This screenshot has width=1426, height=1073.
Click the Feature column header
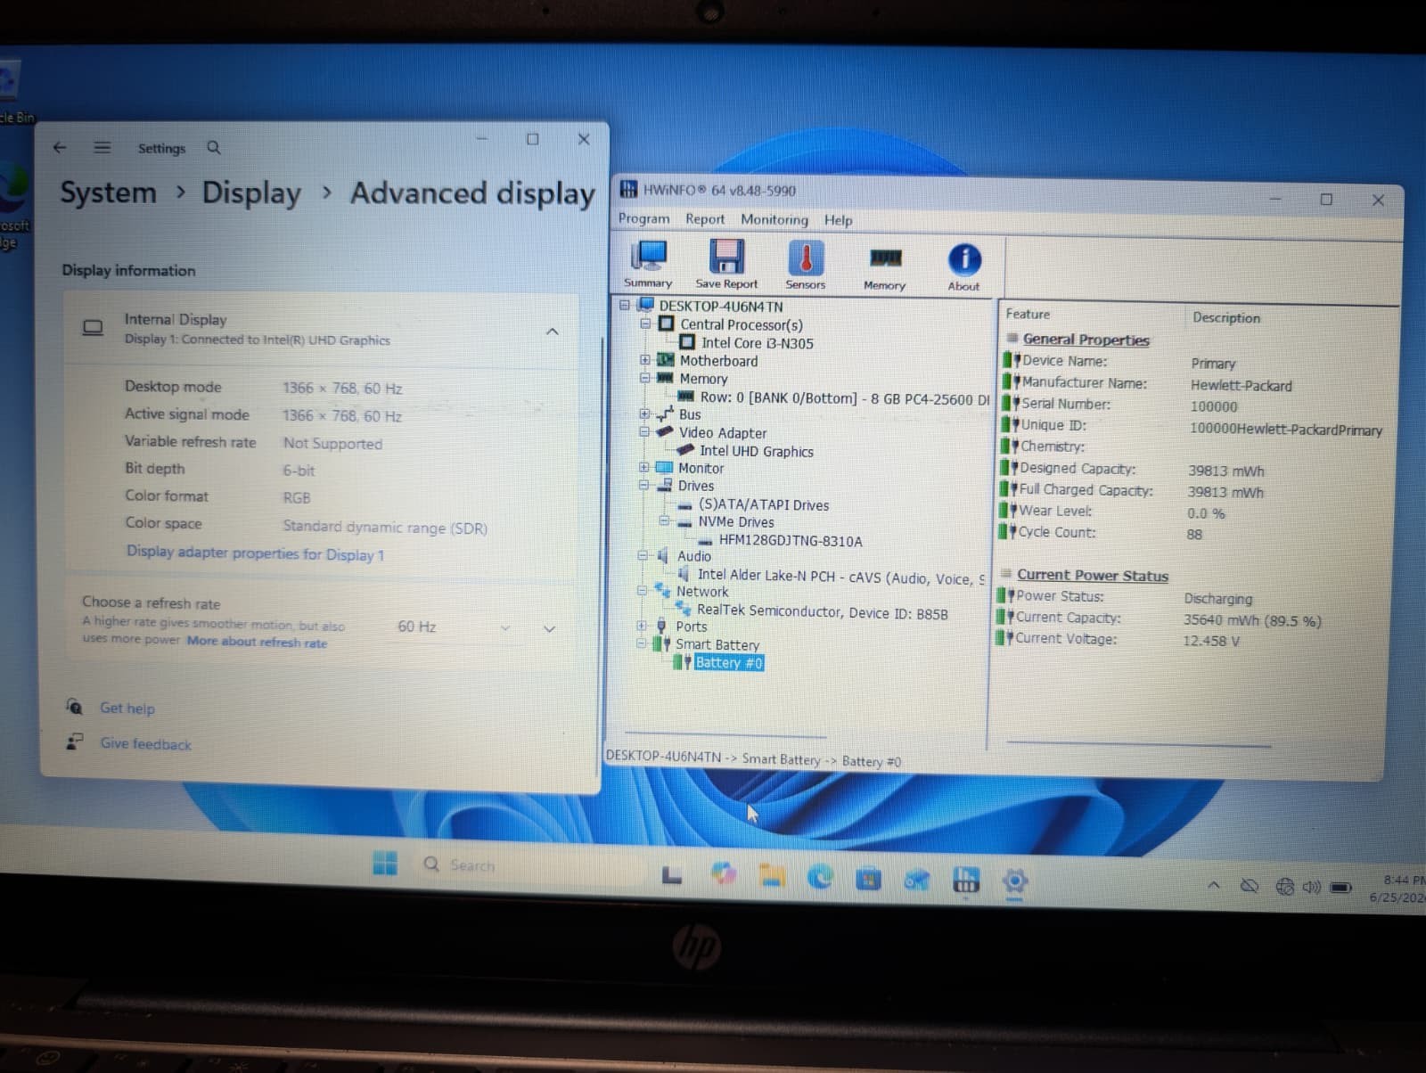(x=1028, y=314)
